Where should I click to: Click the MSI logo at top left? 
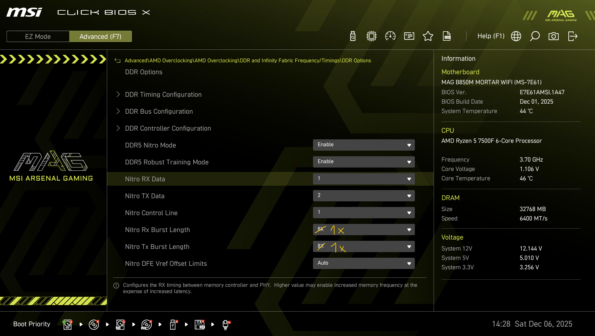tap(24, 13)
